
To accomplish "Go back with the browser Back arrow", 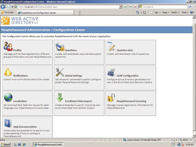I will click(x=3, y=7).
